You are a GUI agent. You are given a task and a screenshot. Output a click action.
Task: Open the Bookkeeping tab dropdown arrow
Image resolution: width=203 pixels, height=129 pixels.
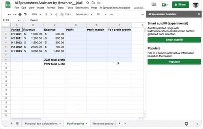click(86, 124)
